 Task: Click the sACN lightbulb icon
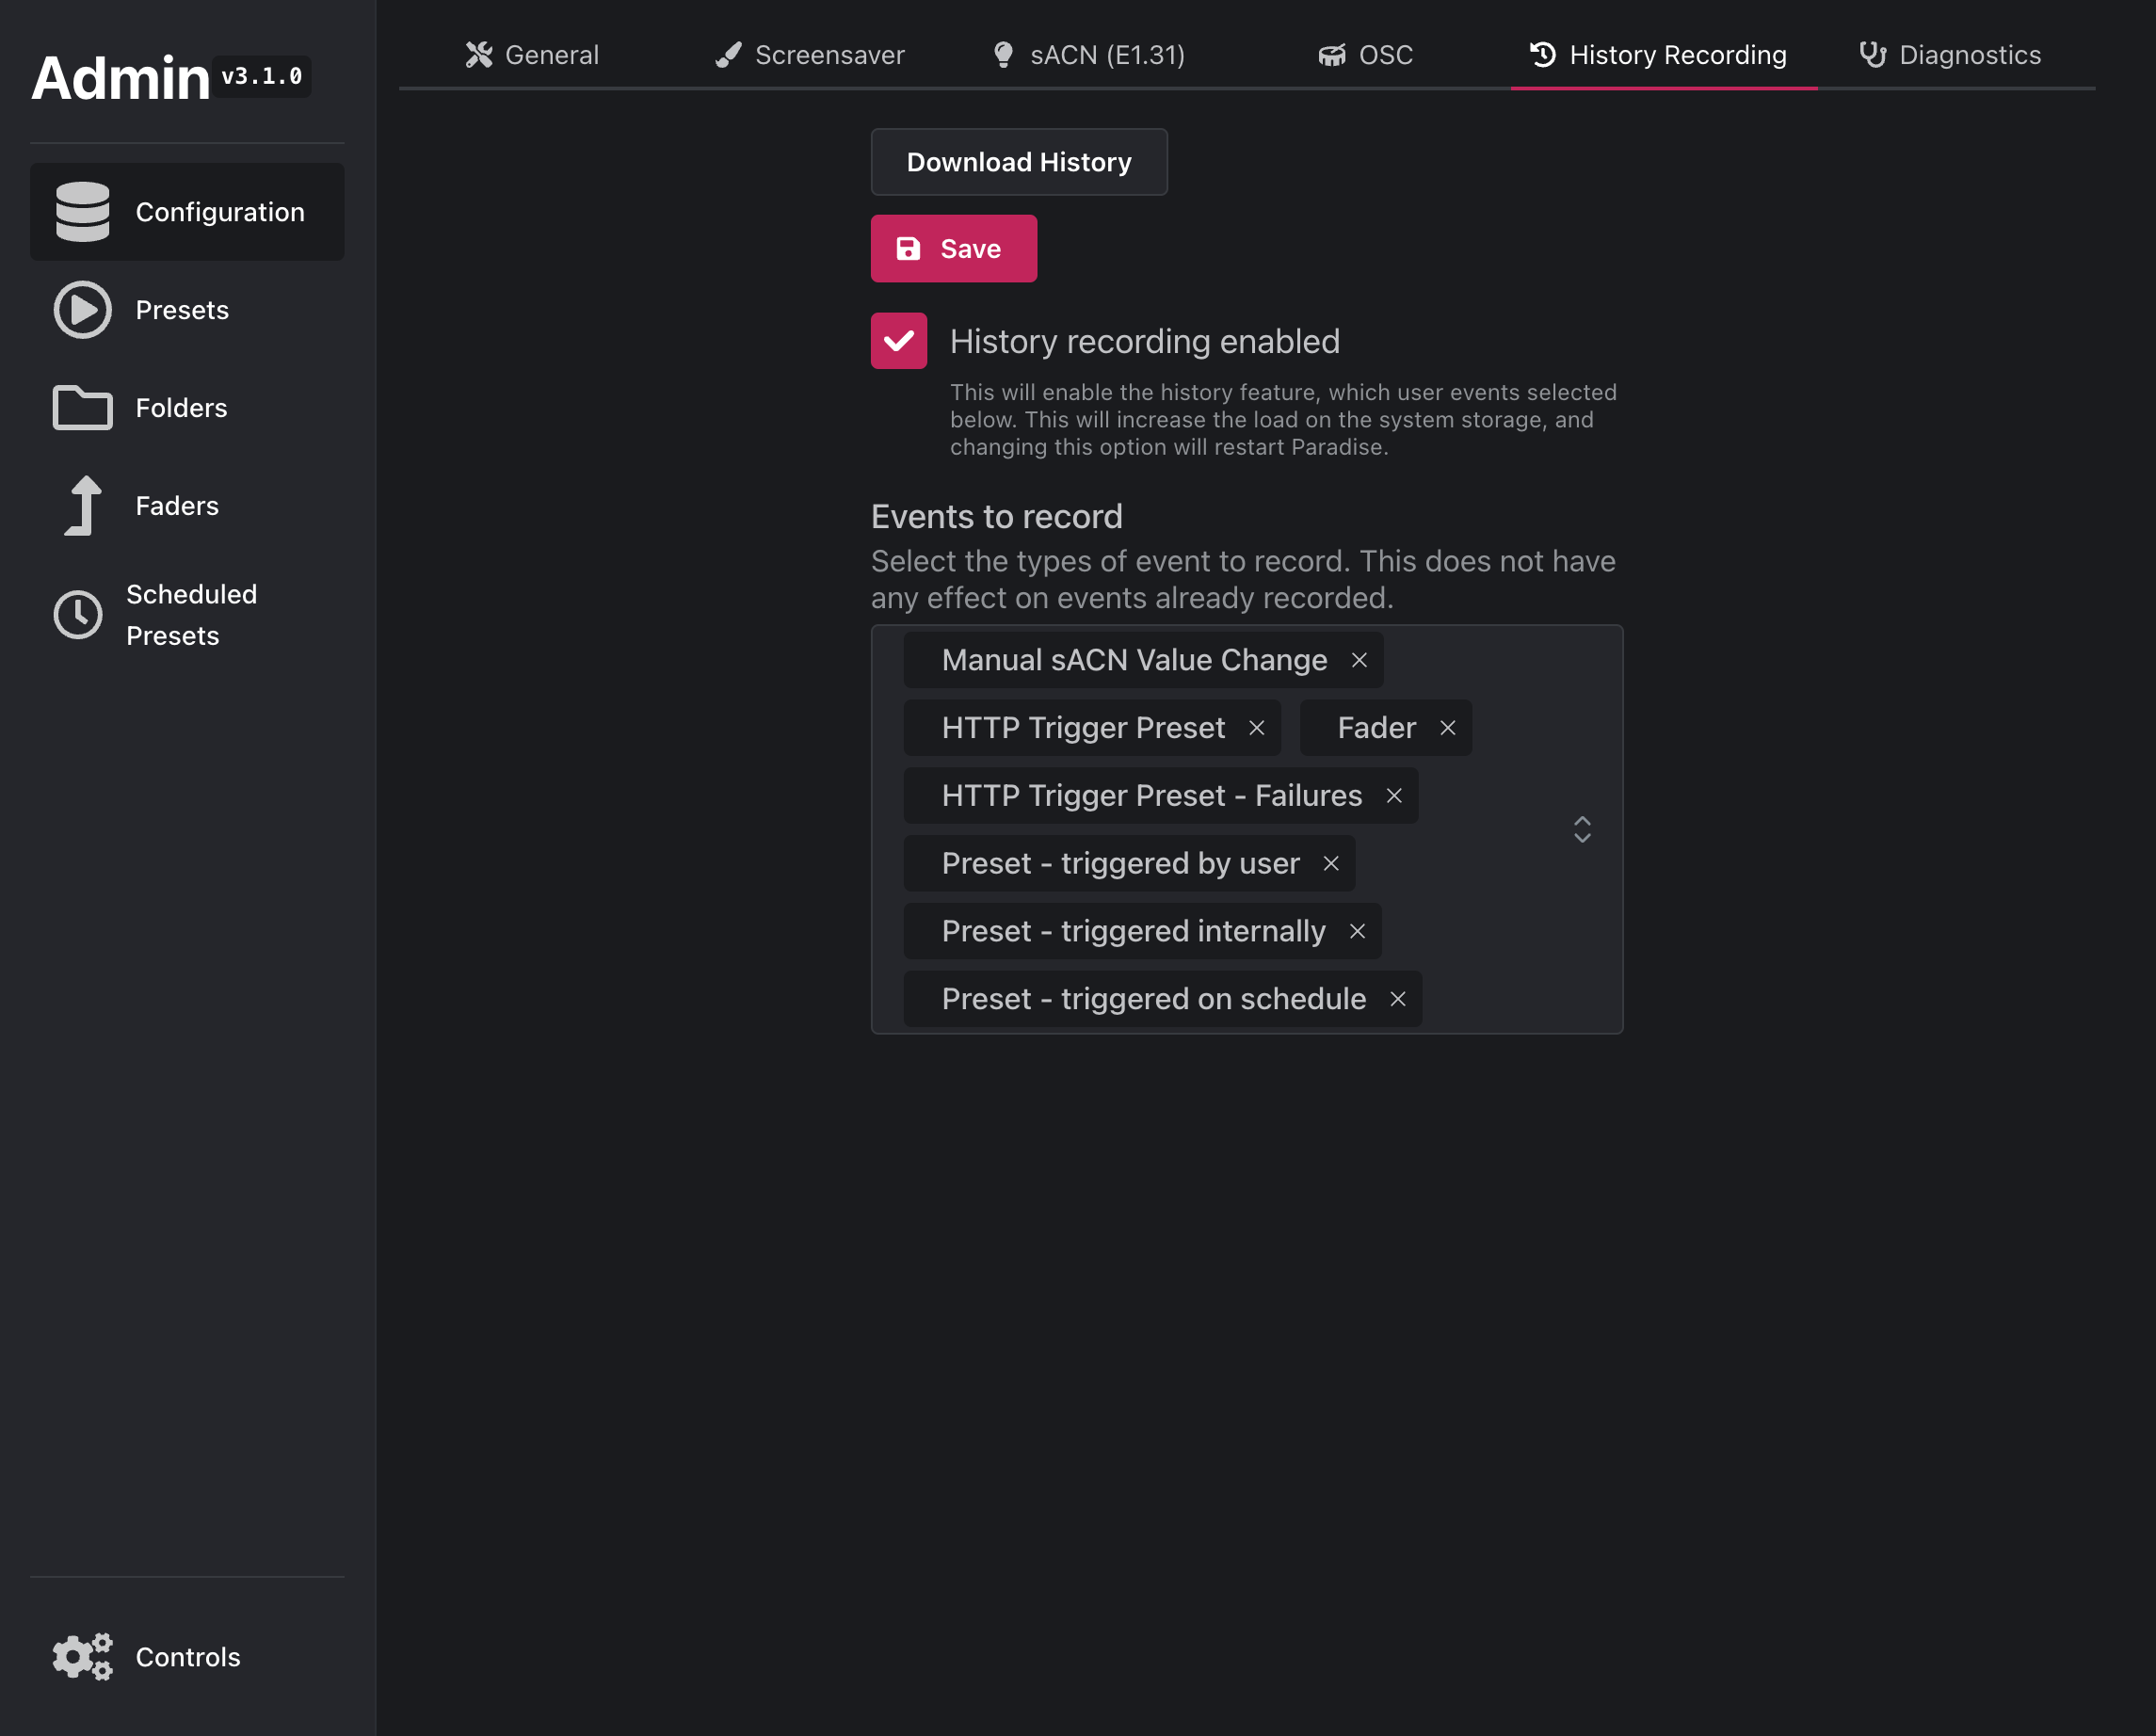1003,55
